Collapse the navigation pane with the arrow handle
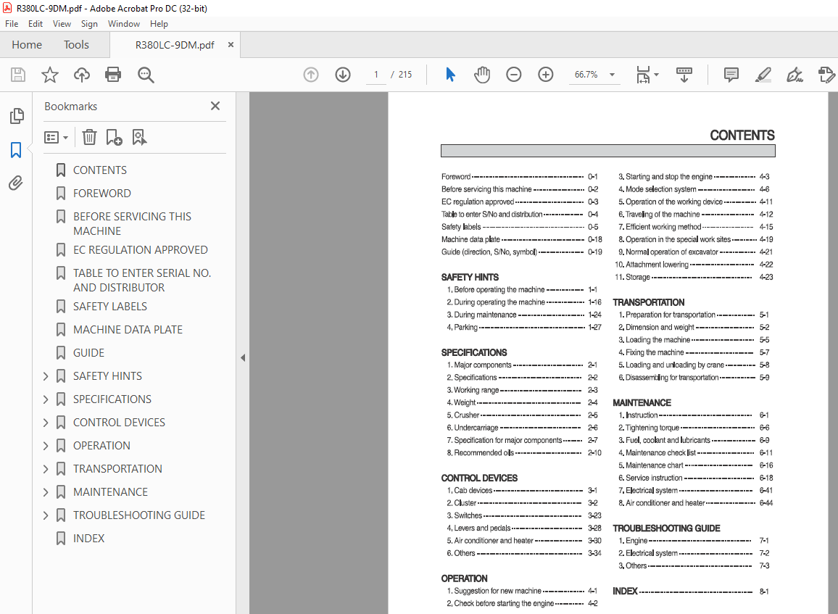This screenshot has height=614, width=838. tap(243, 357)
